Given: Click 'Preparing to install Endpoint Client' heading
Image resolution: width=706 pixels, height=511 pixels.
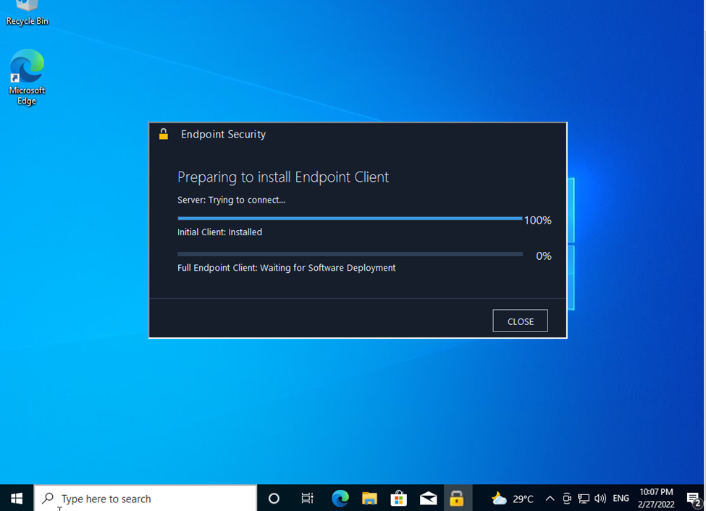Looking at the screenshot, I should click(282, 177).
